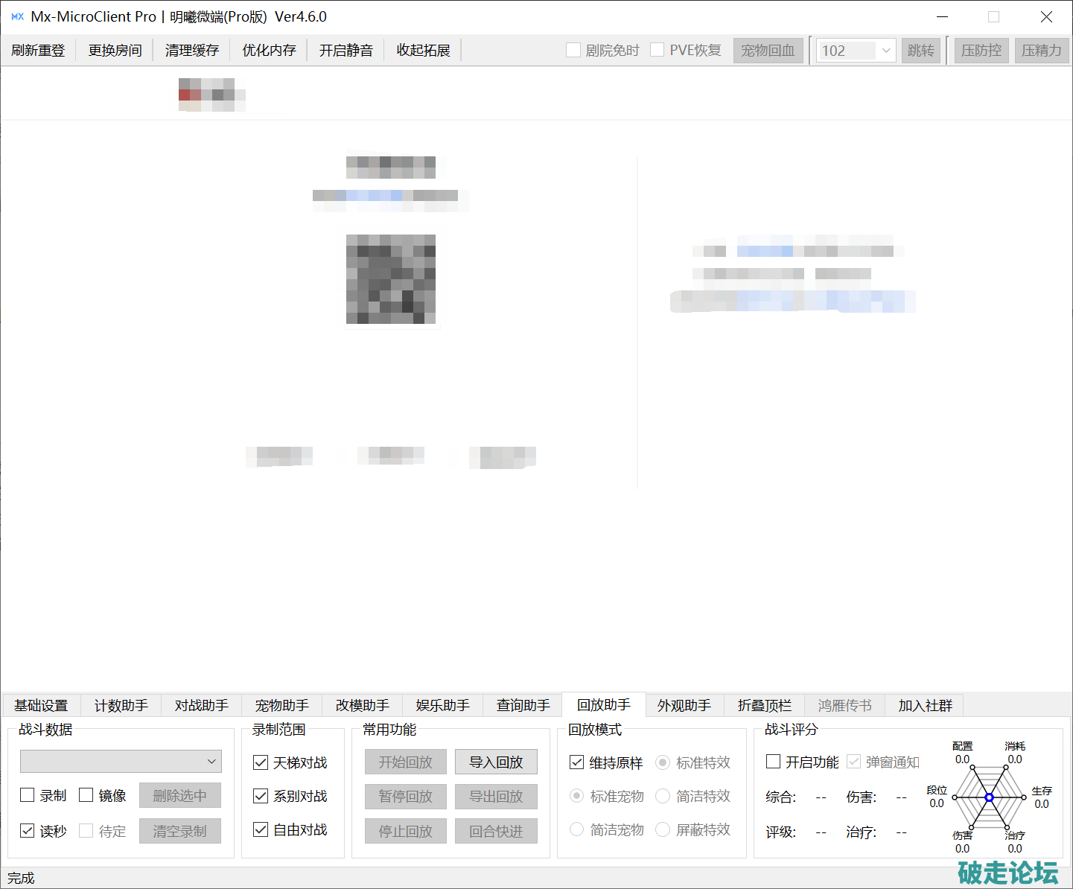Check the 录制 checkbox
The height and width of the screenshot is (889, 1073).
pyautogui.click(x=28, y=795)
